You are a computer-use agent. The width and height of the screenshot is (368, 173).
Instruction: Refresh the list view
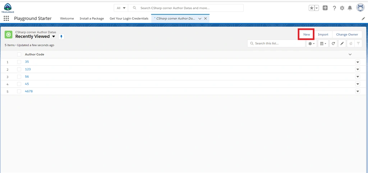point(333,43)
